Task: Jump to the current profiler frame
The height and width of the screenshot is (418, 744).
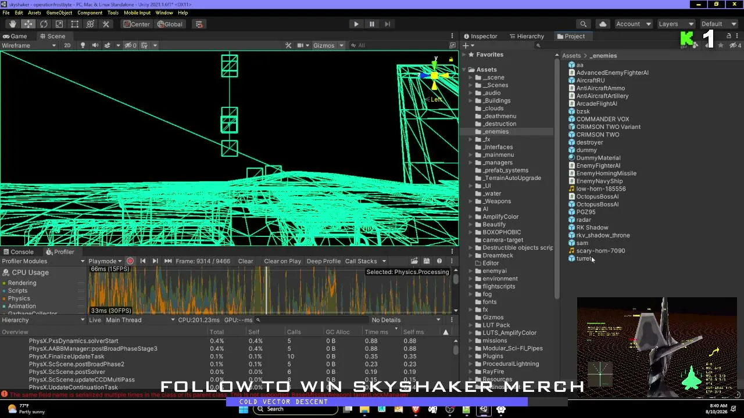Action: click(x=168, y=261)
